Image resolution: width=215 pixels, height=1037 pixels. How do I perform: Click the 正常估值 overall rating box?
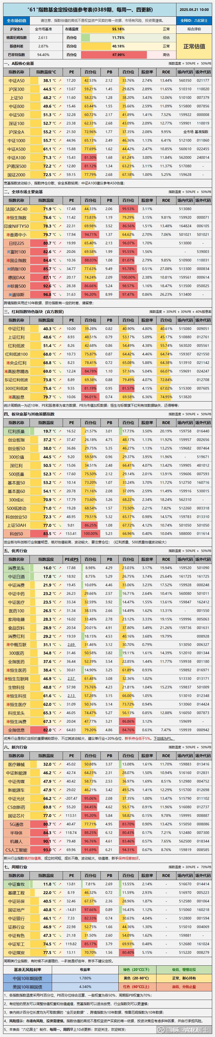pyautogui.click(x=194, y=46)
